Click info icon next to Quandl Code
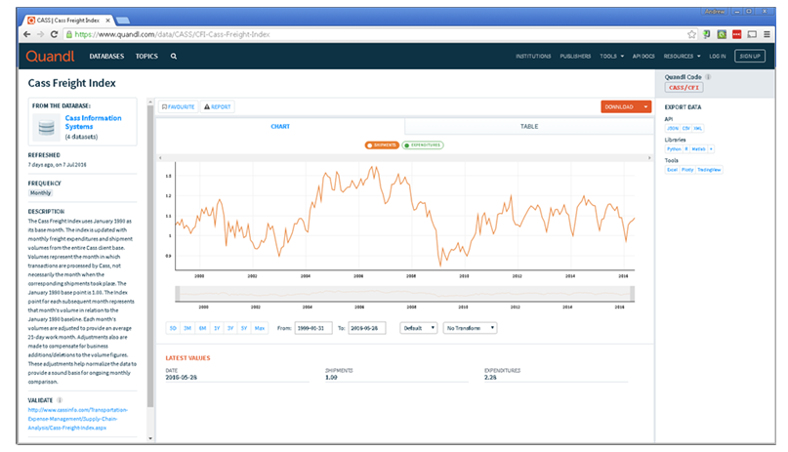The image size is (788, 452). (708, 77)
